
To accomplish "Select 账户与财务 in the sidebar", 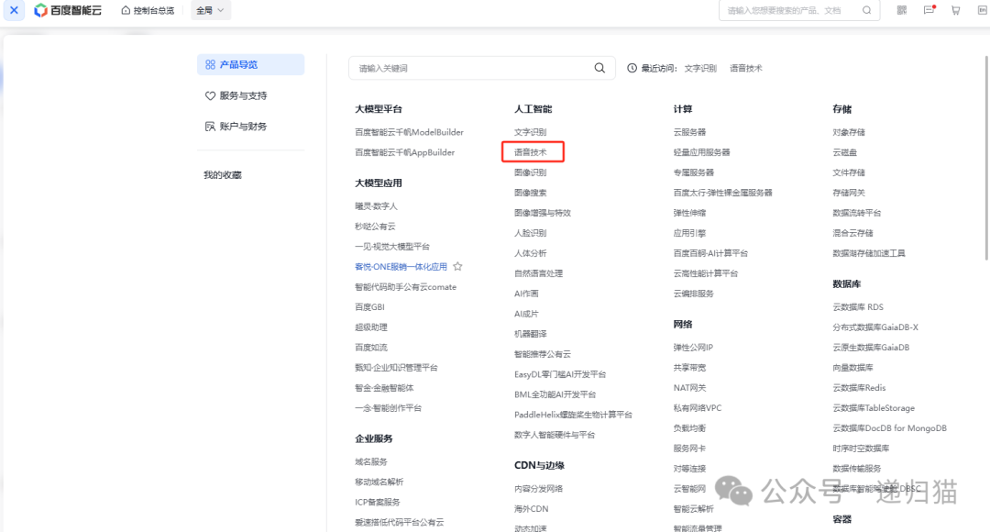I will [236, 127].
